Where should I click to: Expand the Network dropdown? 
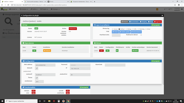tap(37, 68)
